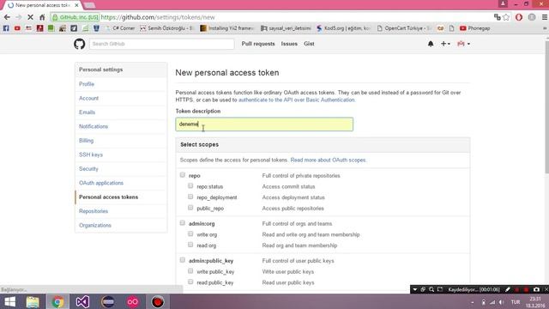Screen dimensions: 549x309
Task: Open Gist in the header
Action: (309, 44)
